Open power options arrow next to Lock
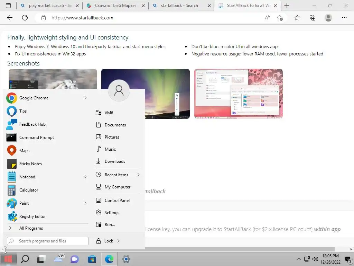Viewport: 354px width, 266px height. pos(119,241)
